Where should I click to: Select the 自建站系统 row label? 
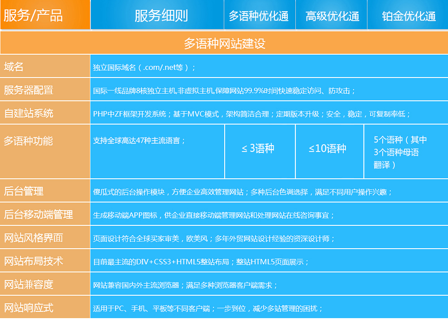pyautogui.click(x=29, y=113)
